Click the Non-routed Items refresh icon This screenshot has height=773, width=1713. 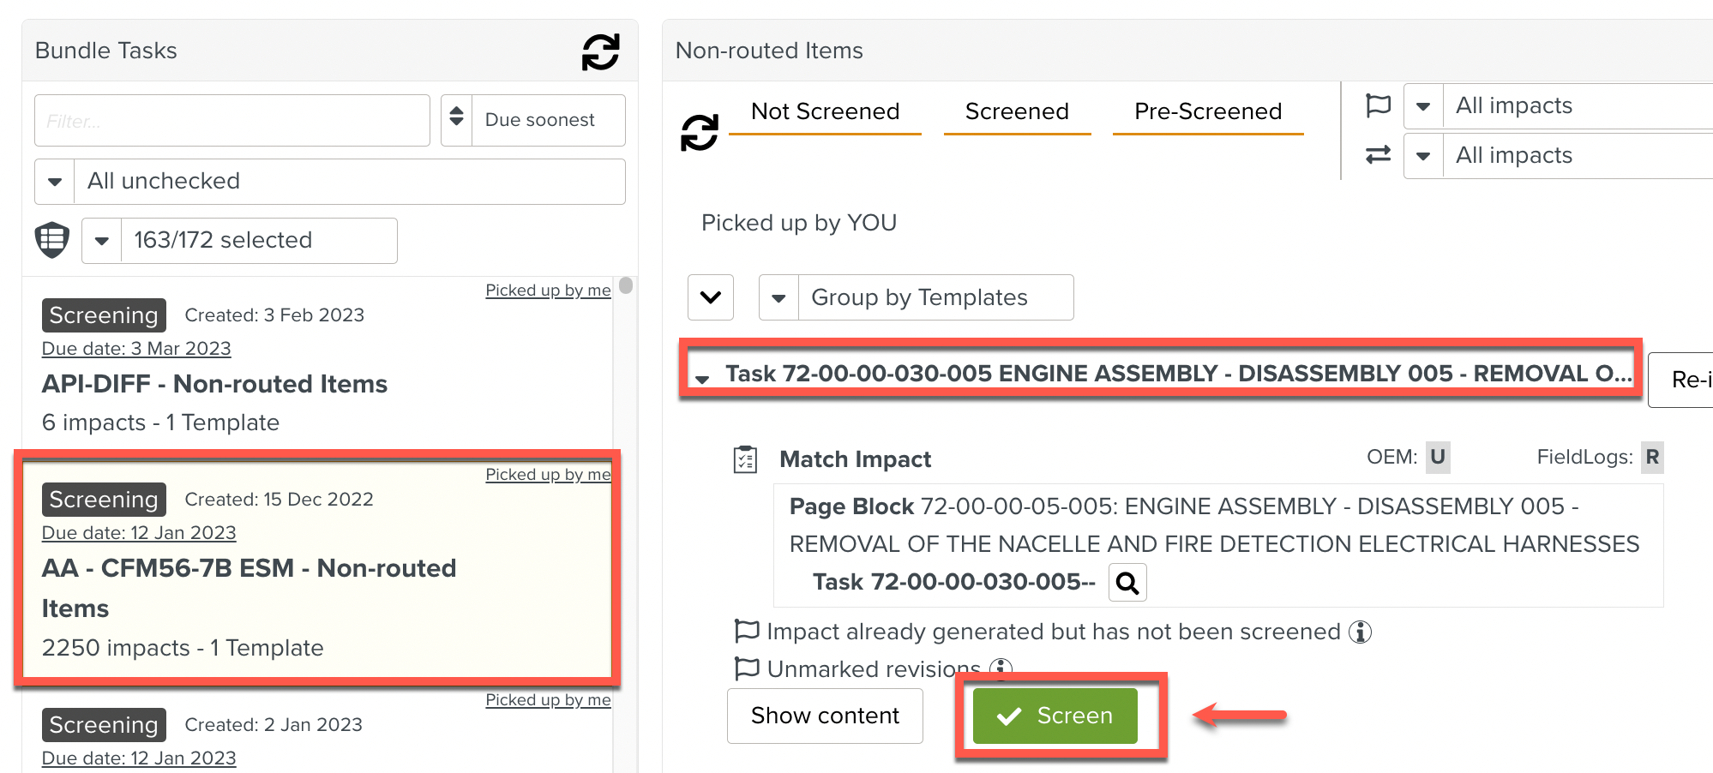pos(700,133)
